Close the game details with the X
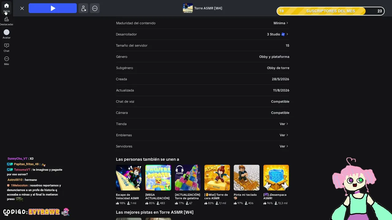This screenshot has height=220, width=392. click(22, 8)
